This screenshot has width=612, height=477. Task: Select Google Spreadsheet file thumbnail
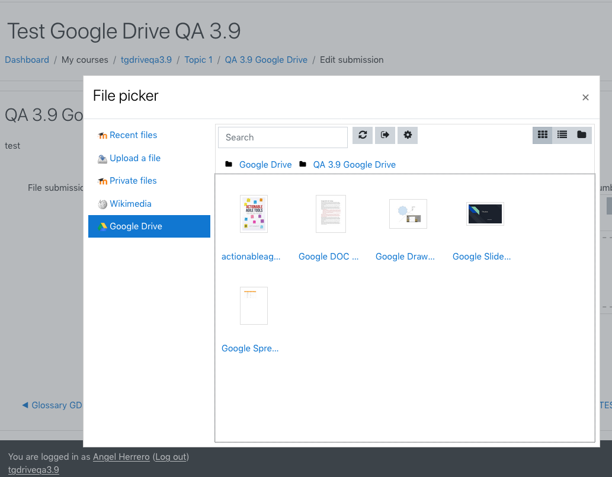click(x=254, y=306)
